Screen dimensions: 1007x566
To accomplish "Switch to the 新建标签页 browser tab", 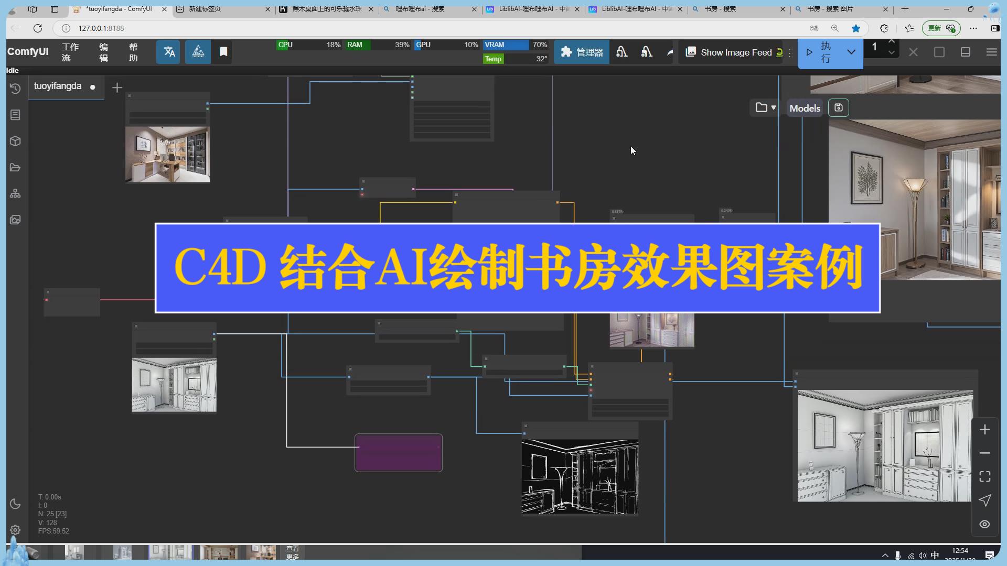I will [x=222, y=9].
